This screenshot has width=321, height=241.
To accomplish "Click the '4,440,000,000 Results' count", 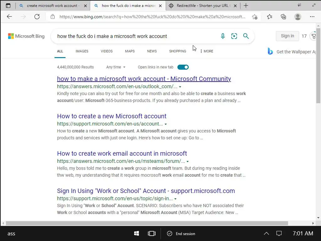I will [x=75, y=67].
